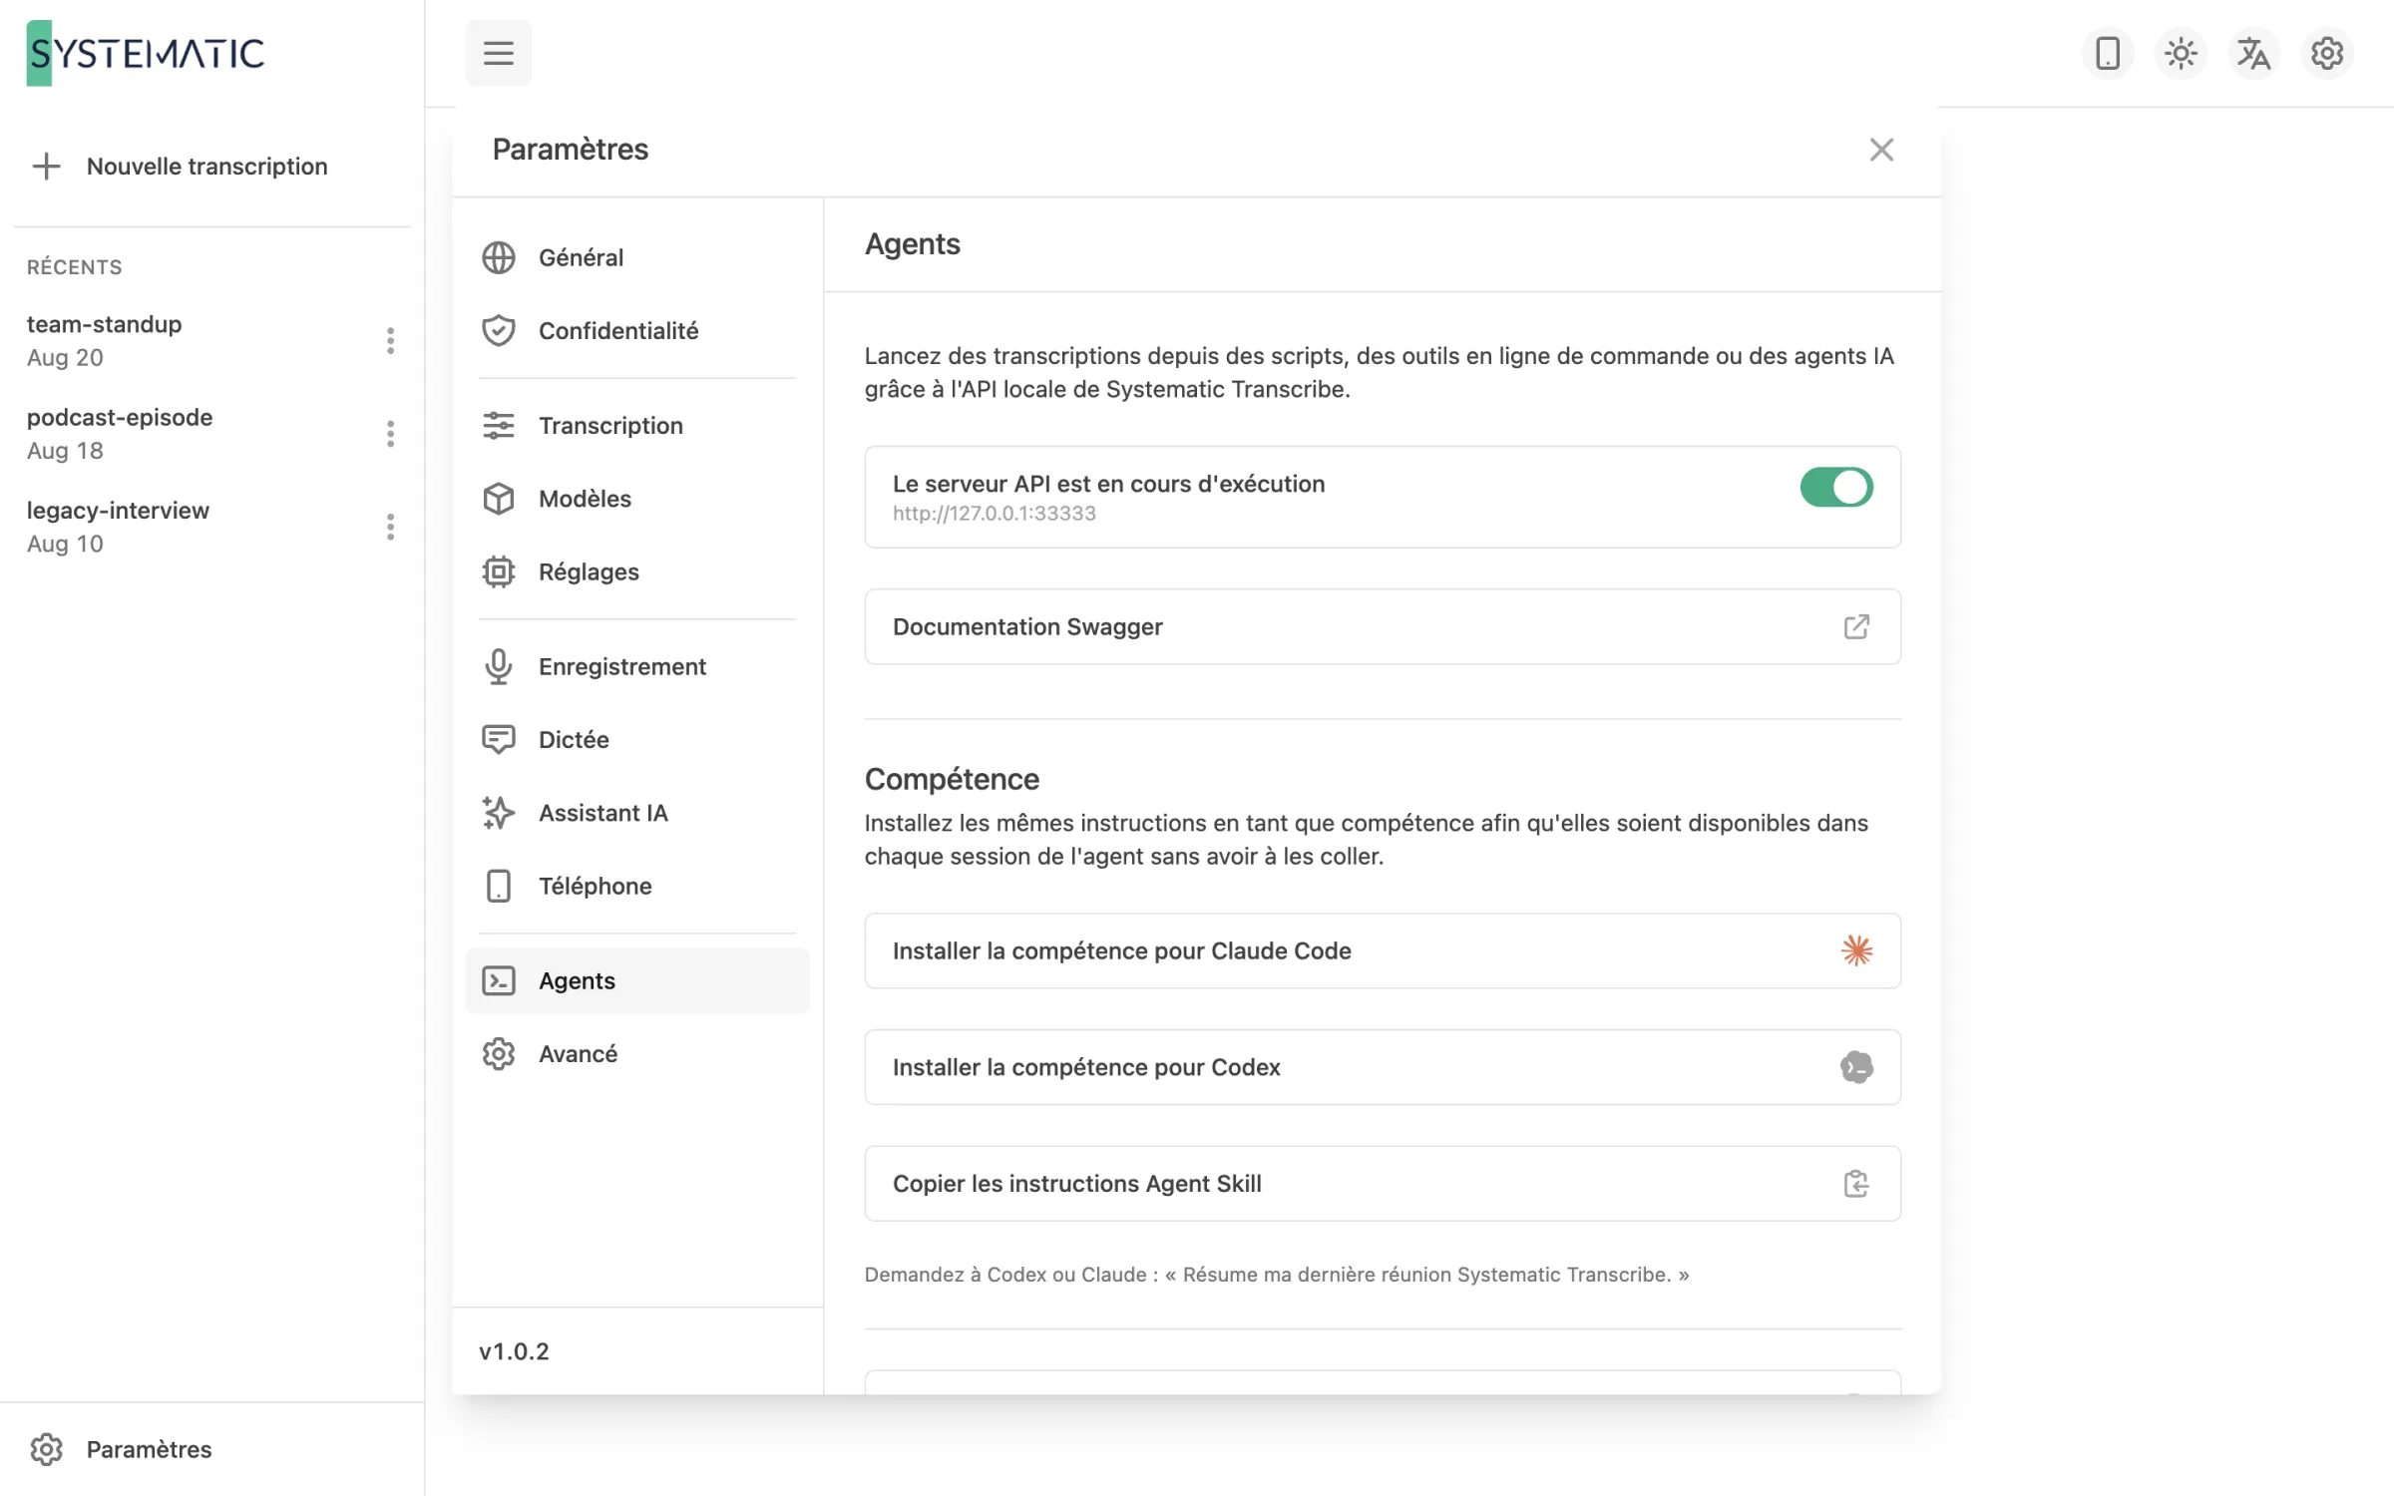Go to the Enregistrement section

(637, 666)
